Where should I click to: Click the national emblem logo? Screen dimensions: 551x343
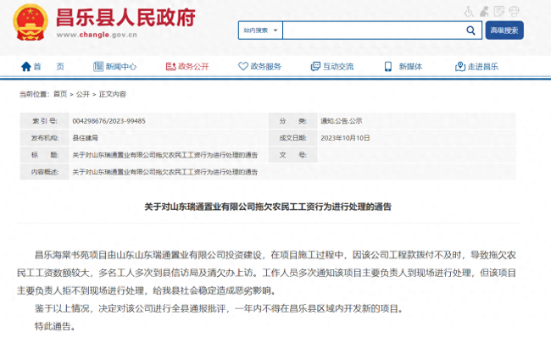tap(31, 23)
